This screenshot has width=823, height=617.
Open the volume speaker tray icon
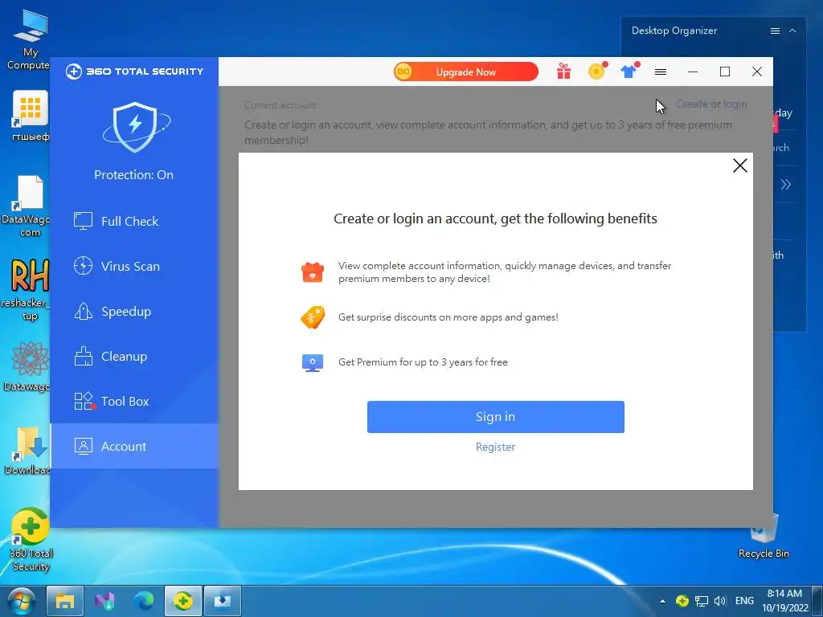[720, 601]
